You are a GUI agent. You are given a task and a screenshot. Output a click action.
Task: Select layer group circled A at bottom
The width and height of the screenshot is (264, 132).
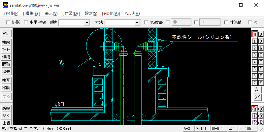[261, 122]
